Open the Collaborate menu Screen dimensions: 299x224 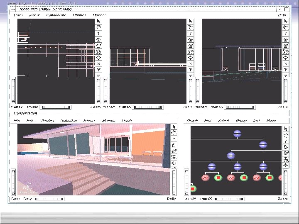56,15
